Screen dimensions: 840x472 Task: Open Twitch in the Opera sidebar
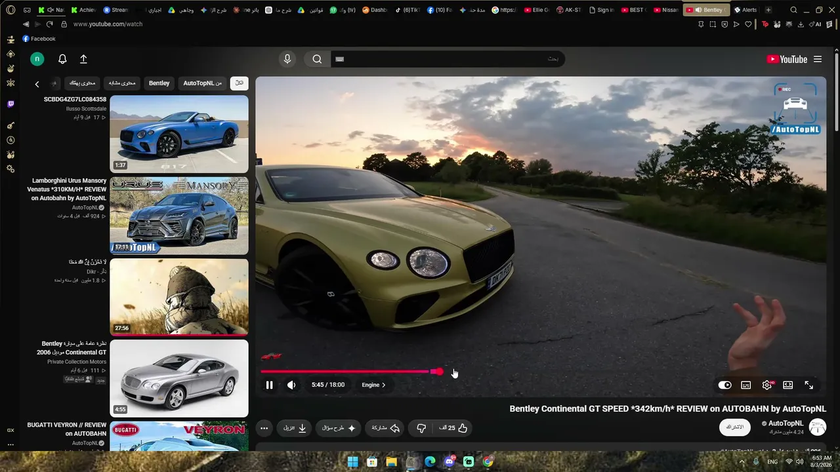tap(10, 104)
